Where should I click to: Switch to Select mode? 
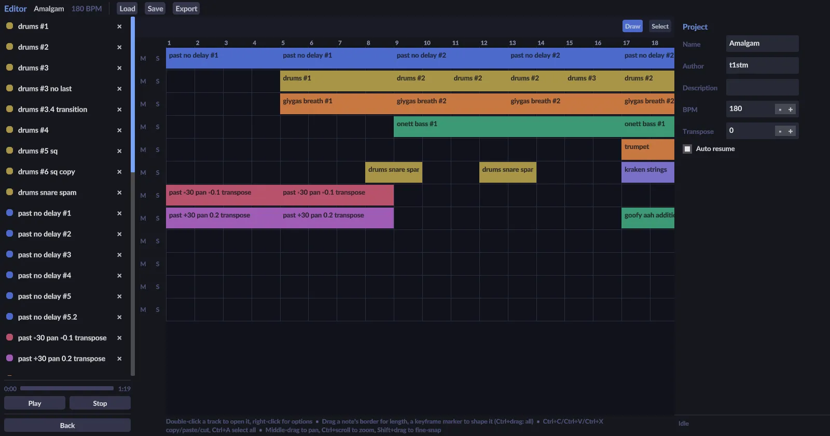660,26
